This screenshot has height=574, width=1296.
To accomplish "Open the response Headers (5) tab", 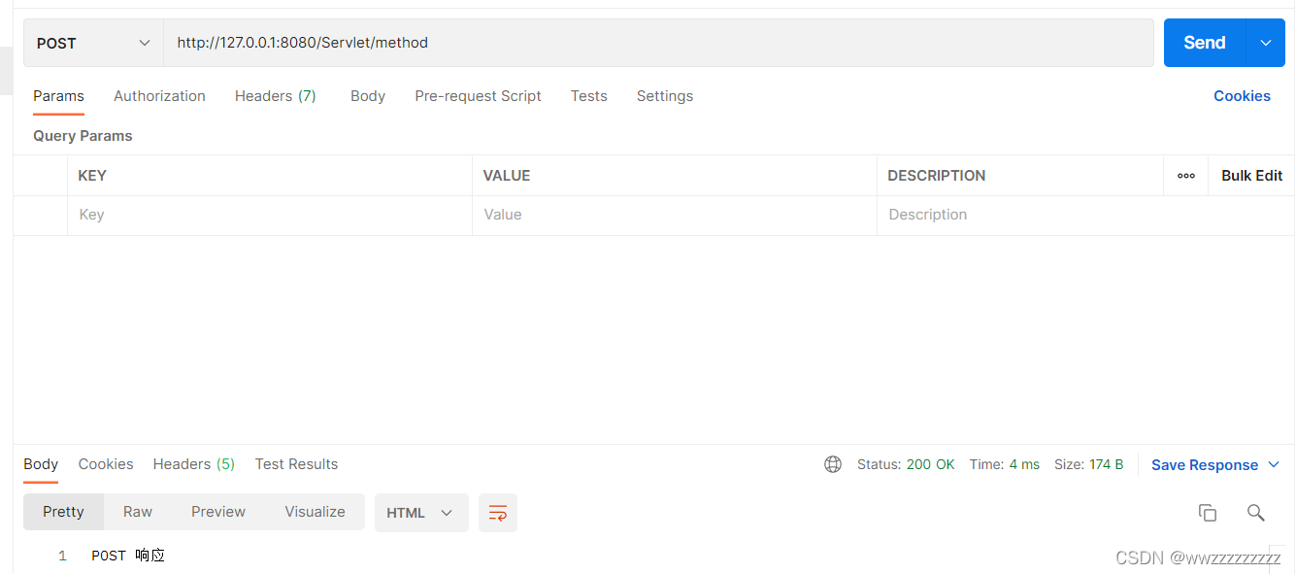I will pyautogui.click(x=194, y=464).
